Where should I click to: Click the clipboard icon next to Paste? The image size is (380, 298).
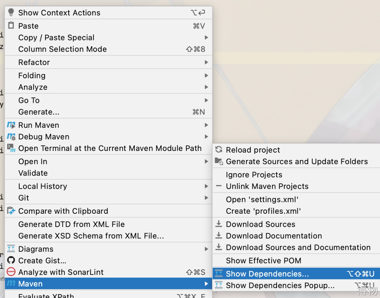(11, 26)
